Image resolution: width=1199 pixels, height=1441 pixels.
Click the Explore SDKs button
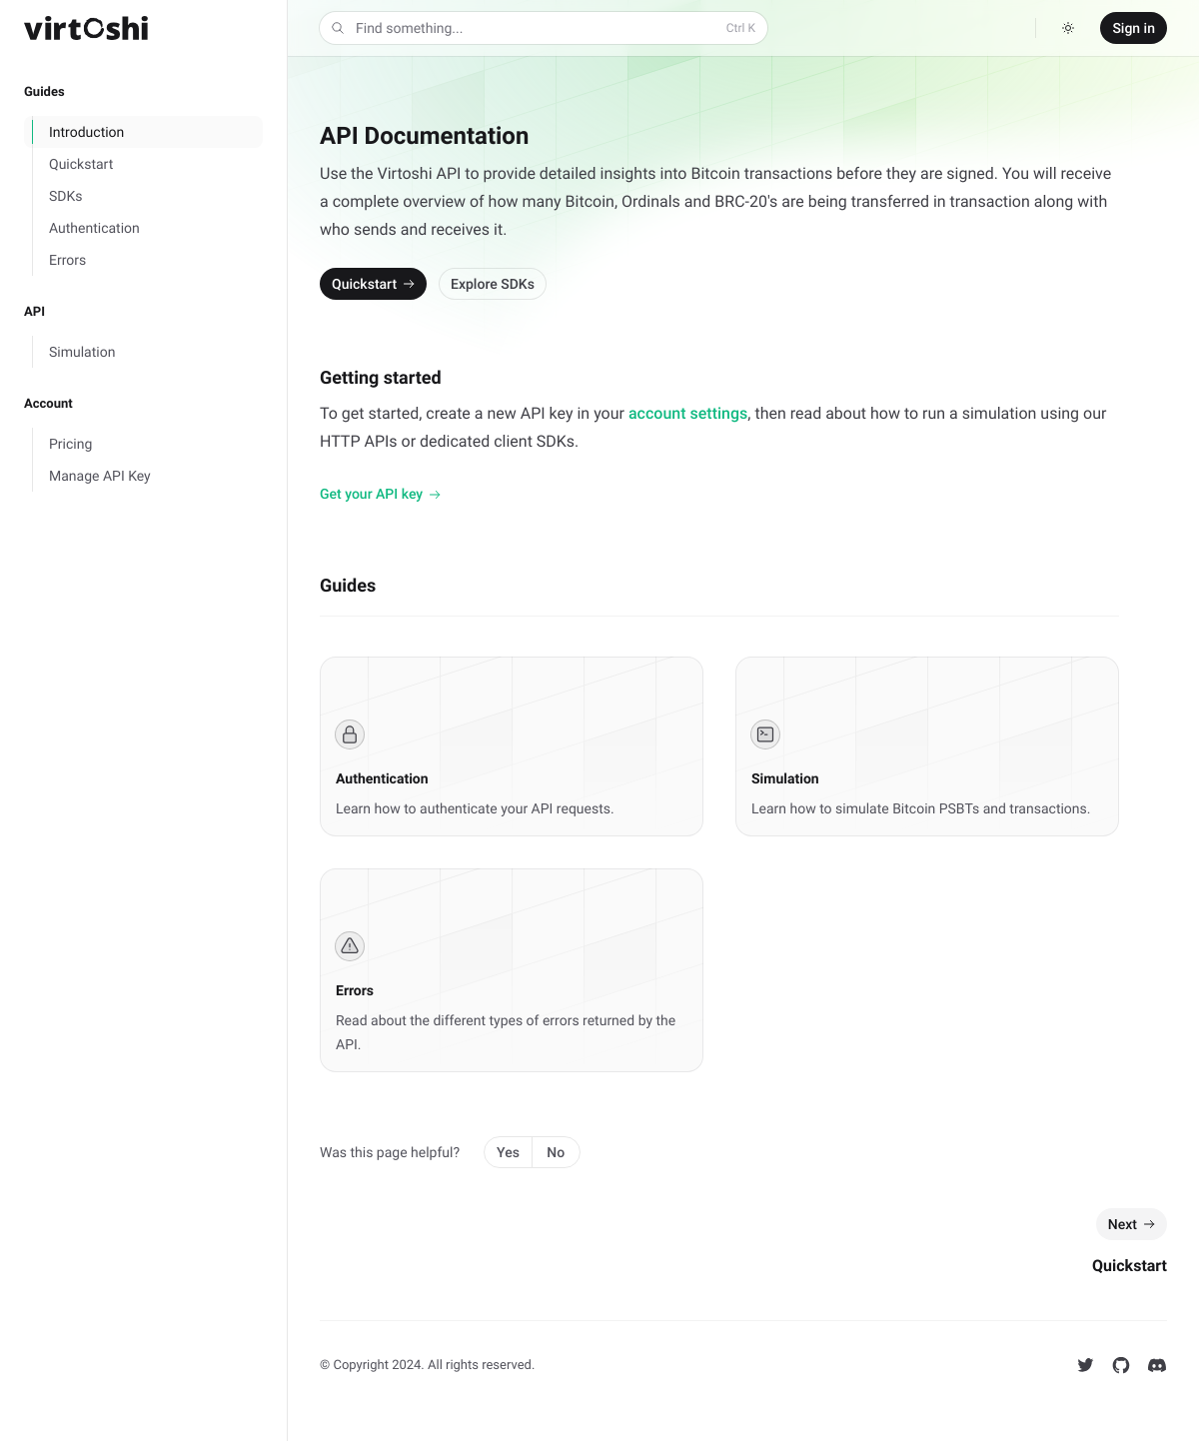point(493,284)
